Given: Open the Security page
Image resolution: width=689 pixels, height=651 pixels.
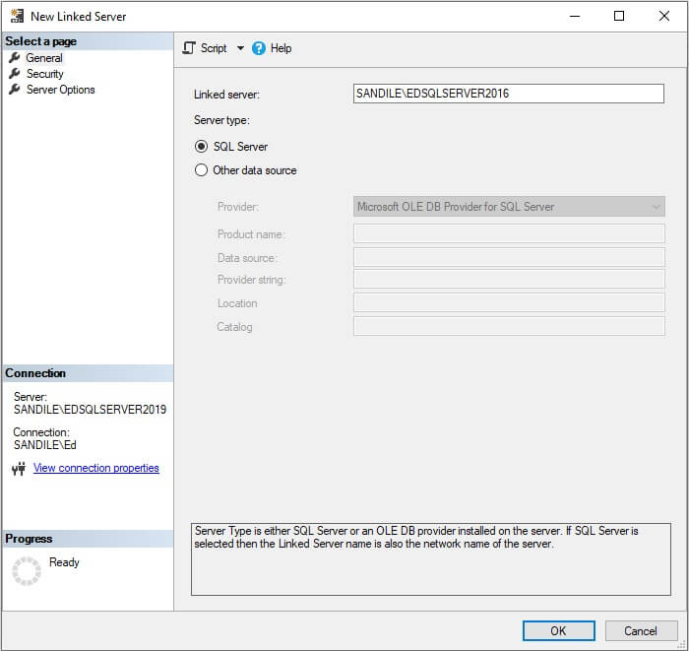Looking at the screenshot, I should click(x=45, y=74).
